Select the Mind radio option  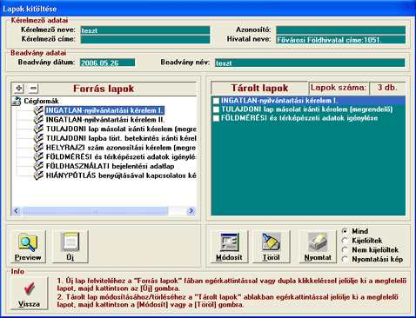345,231
